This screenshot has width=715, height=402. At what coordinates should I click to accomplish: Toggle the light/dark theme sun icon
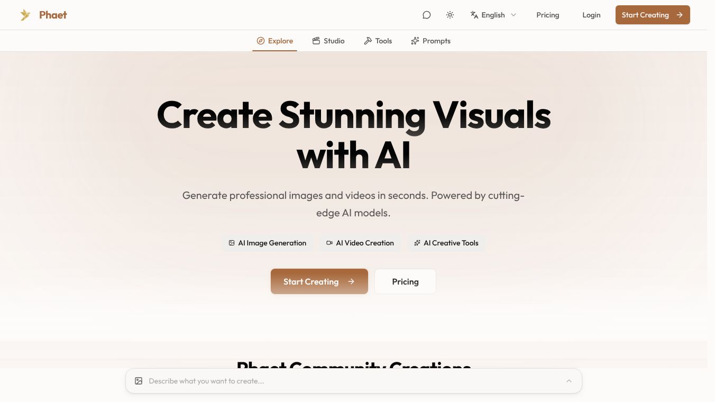pos(450,15)
